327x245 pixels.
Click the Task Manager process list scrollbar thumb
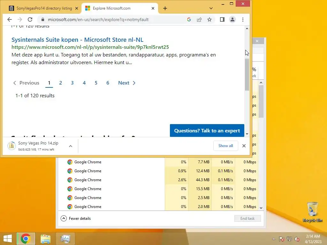coord(261,102)
